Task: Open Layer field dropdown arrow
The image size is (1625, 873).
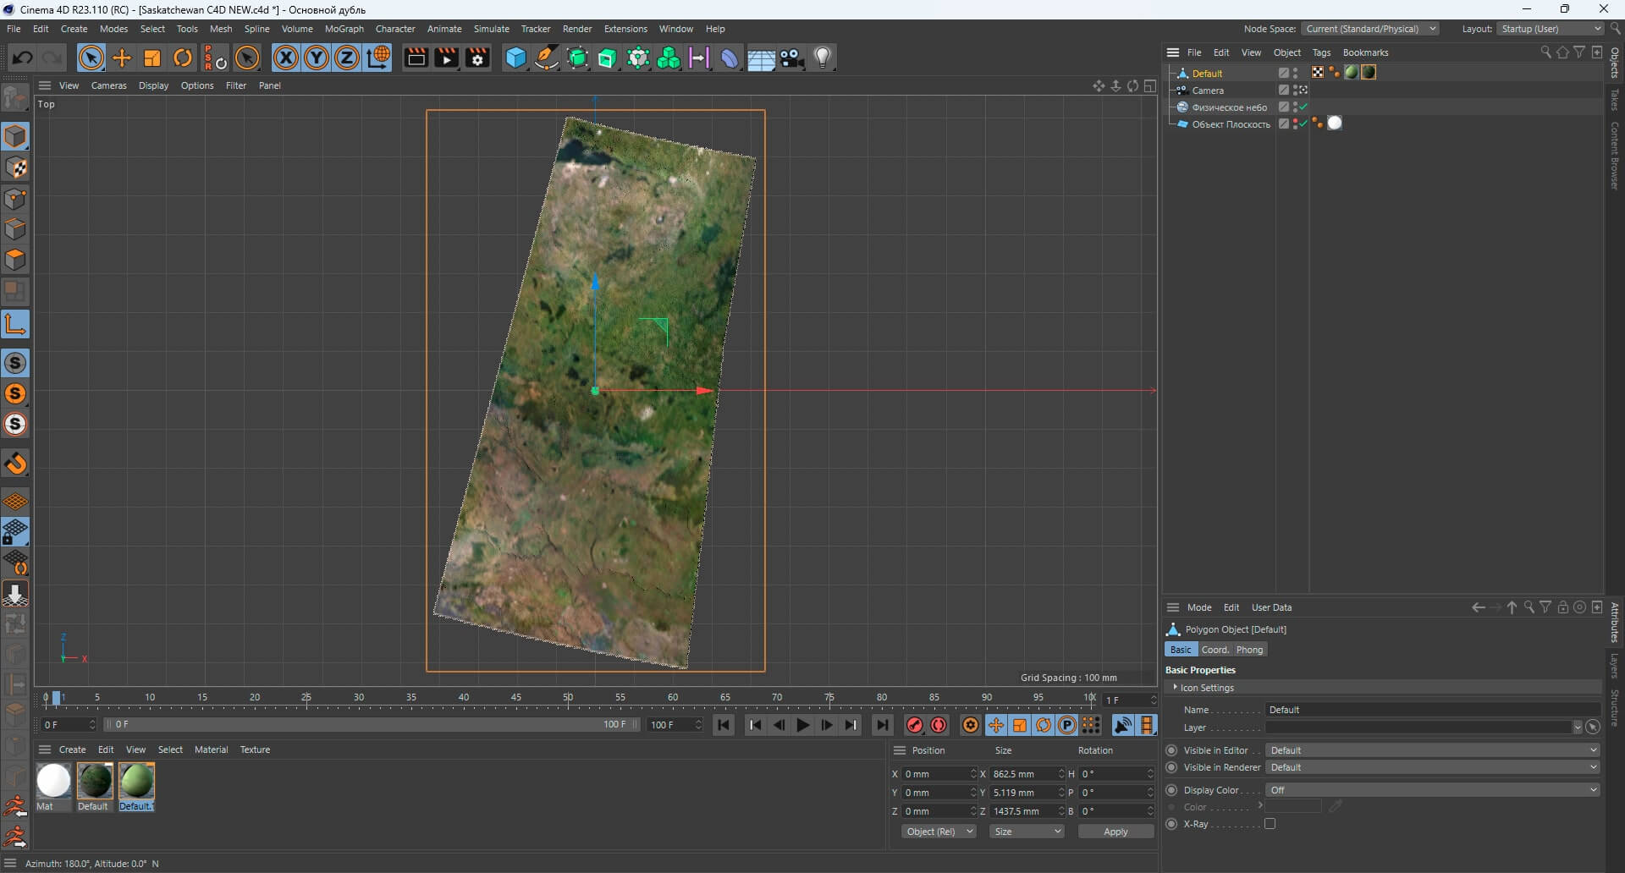Action: pos(1577,727)
